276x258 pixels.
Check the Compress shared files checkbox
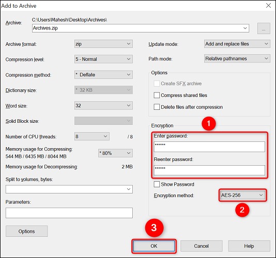point(157,95)
